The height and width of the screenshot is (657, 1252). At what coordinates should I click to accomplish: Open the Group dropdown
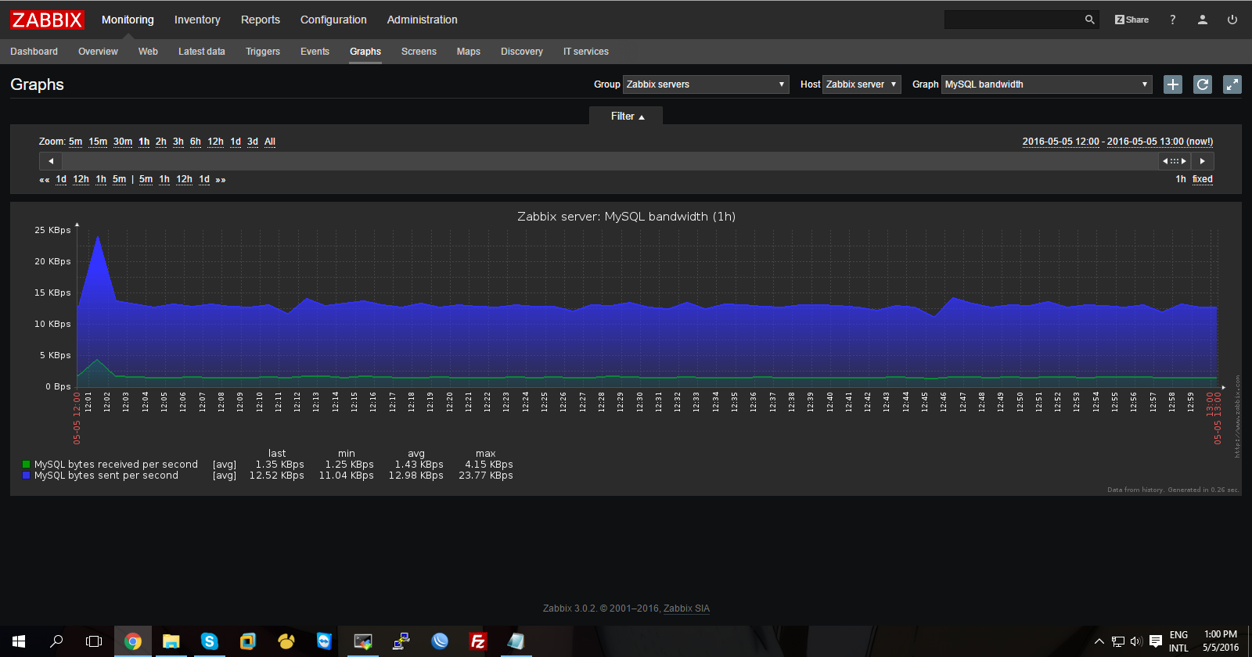click(x=706, y=84)
